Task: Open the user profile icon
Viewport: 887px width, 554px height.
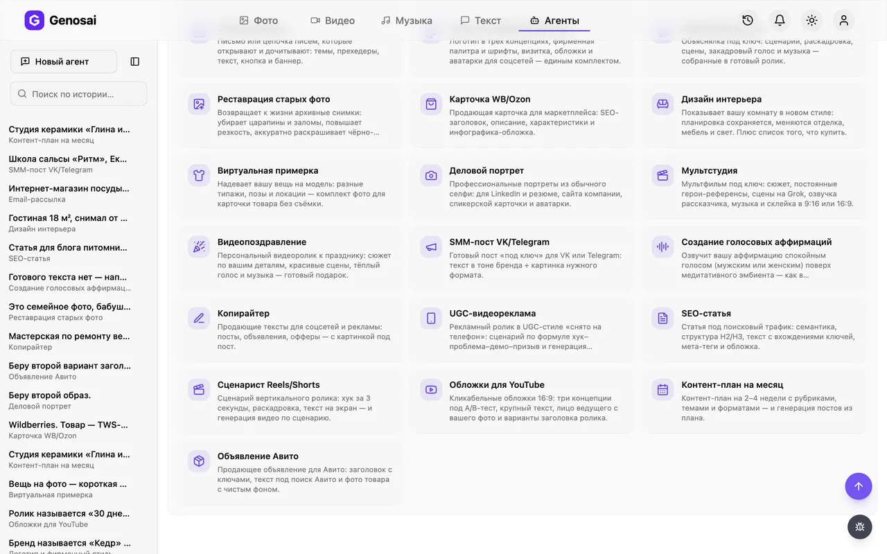Action: pyautogui.click(x=843, y=20)
